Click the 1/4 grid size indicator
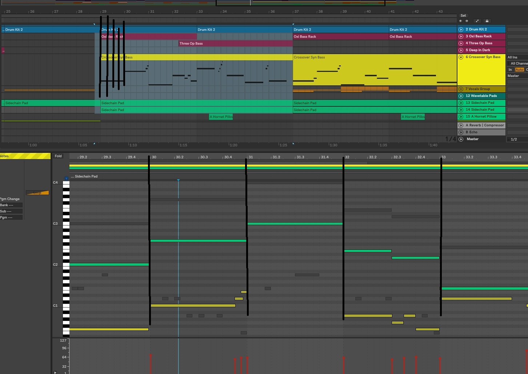The height and width of the screenshot is (374, 528). (451, 139)
